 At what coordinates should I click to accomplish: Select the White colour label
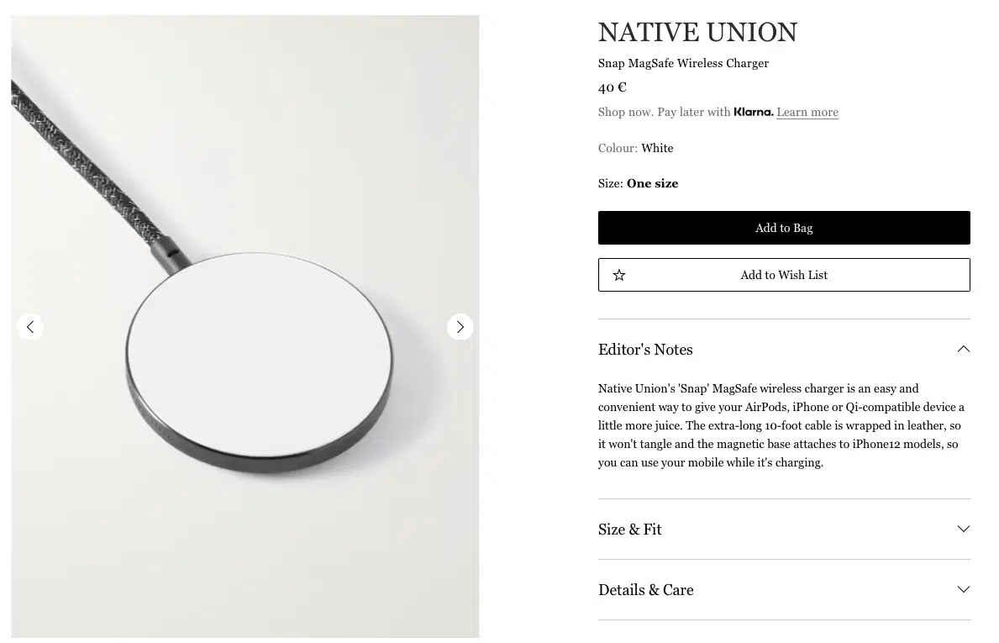point(657,148)
